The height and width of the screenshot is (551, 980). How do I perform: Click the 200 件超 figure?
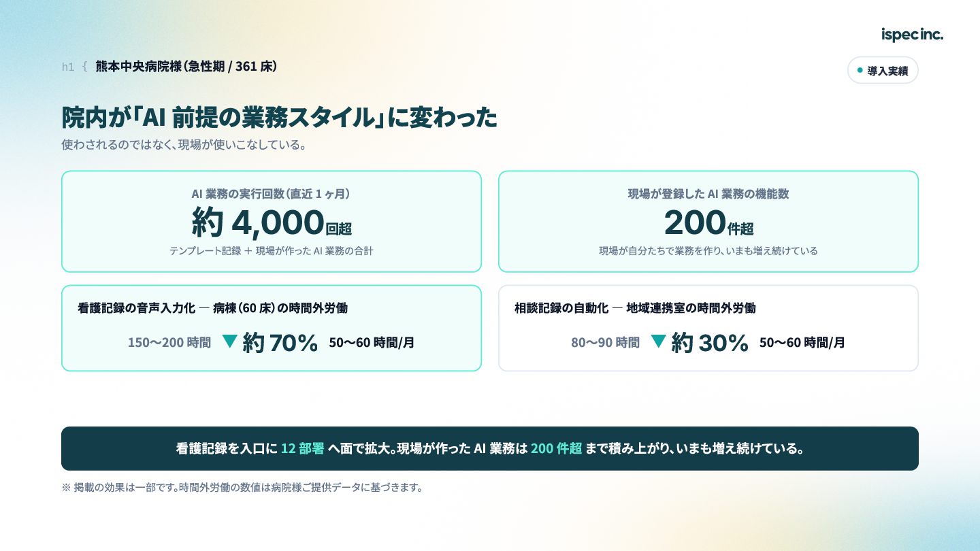tap(708, 222)
